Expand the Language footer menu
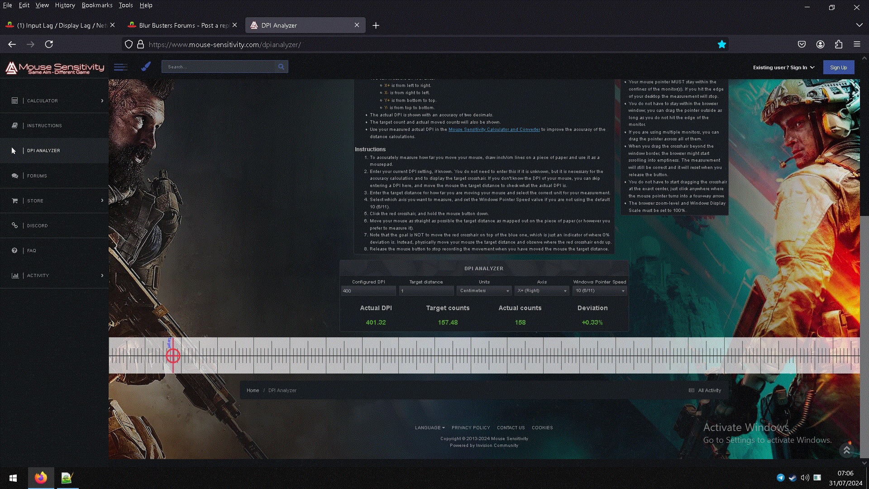This screenshot has width=869, height=489. 430,427
